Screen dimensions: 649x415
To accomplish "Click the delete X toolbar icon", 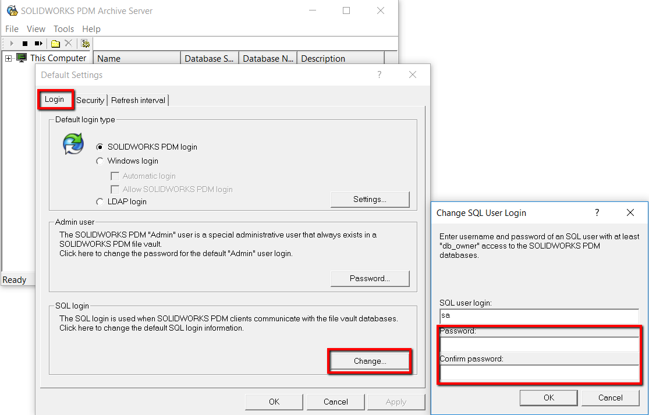I will pos(68,44).
